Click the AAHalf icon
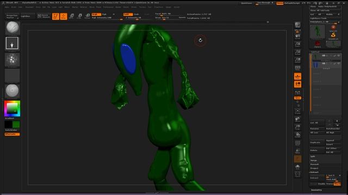 (x=297, y=60)
